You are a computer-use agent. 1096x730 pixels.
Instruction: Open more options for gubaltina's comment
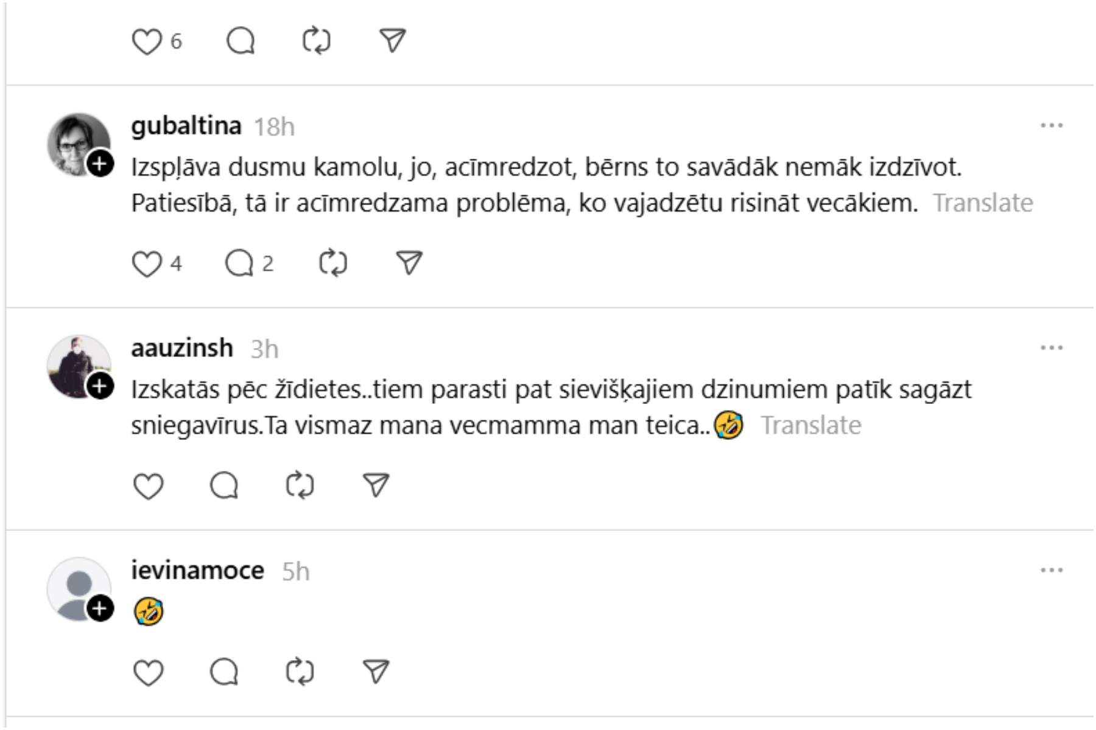[1052, 126]
